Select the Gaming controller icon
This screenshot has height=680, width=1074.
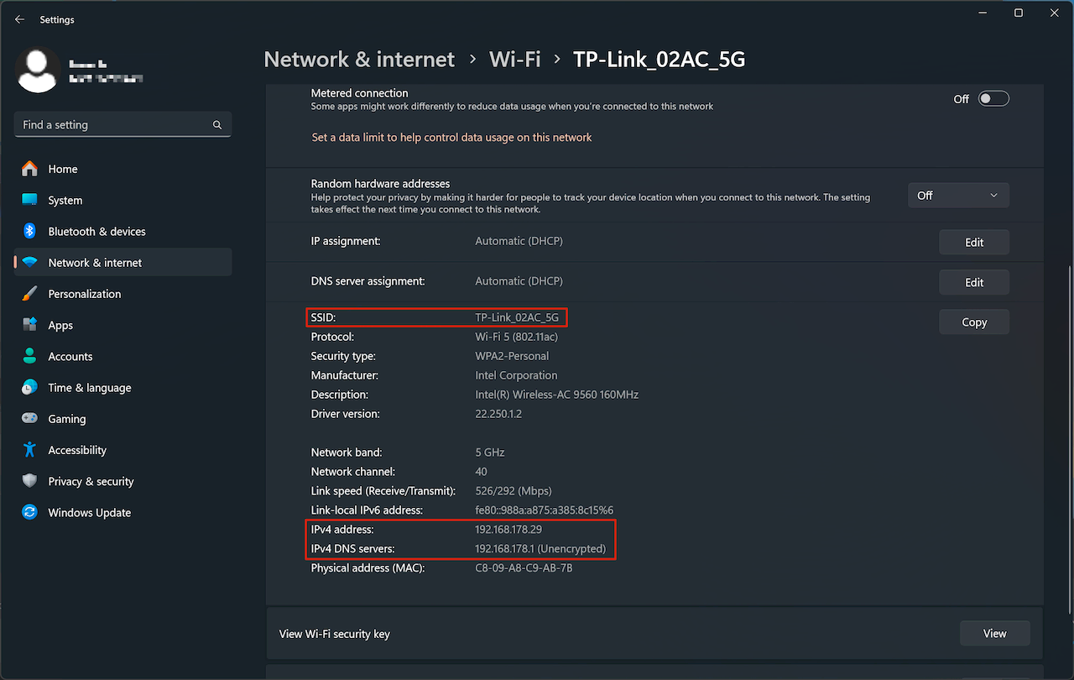point(29,418)
